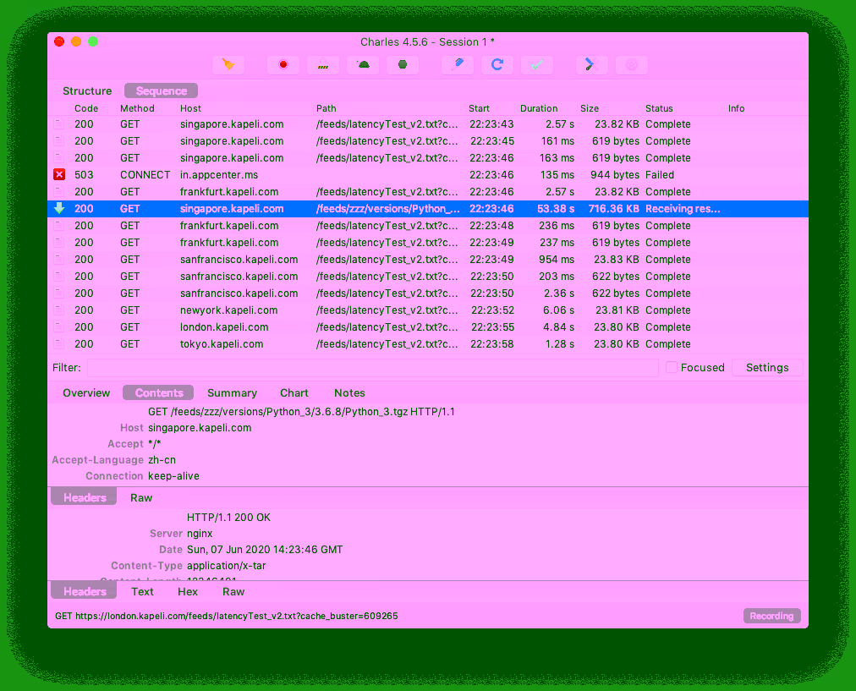Image resolution: width=856 pixels, height=691 pixels.
Task: Enable throttling with the turtle icon
Action: click(363, 64)
